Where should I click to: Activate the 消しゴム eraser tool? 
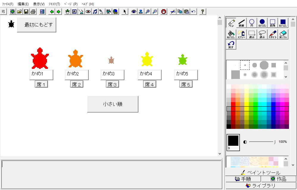pyautogui.click(x=283, y=34)
